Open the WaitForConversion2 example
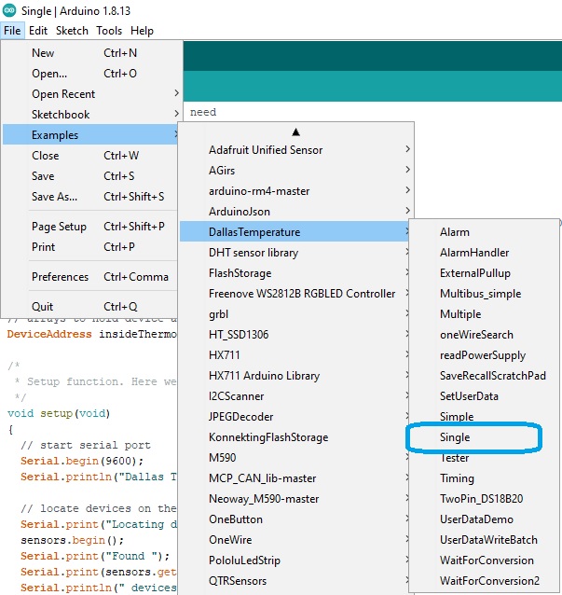 [x=489, y=581]
